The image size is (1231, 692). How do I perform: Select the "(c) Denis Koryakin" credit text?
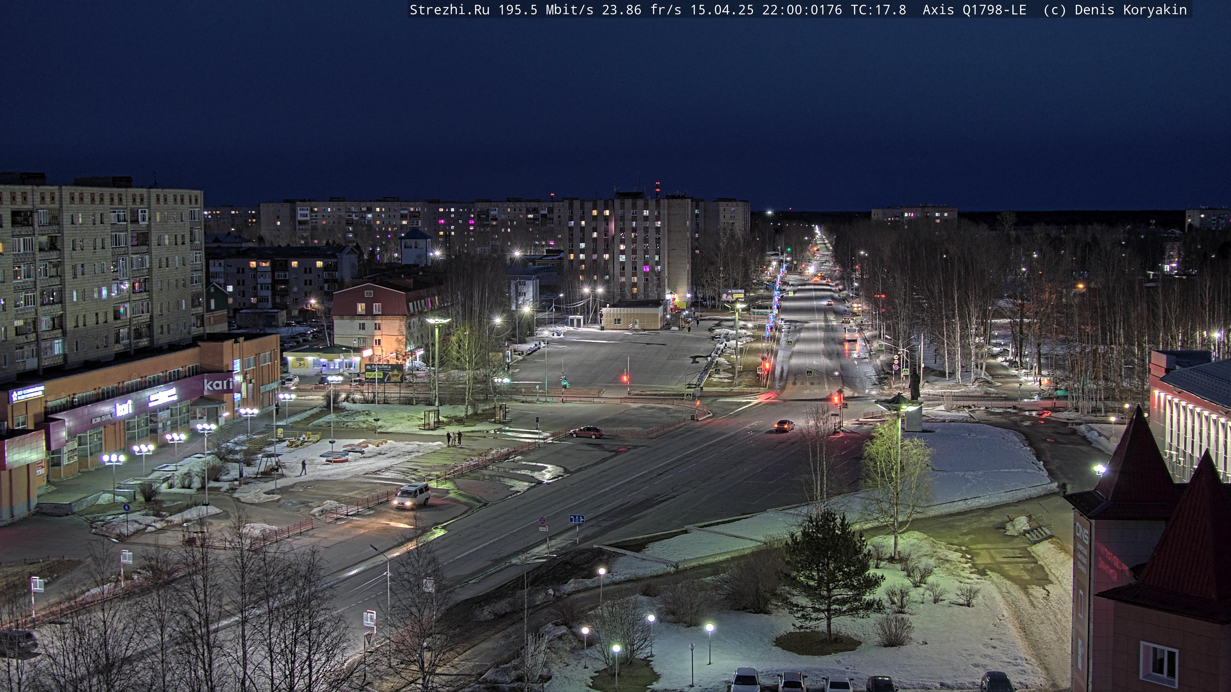point(1115,10)
